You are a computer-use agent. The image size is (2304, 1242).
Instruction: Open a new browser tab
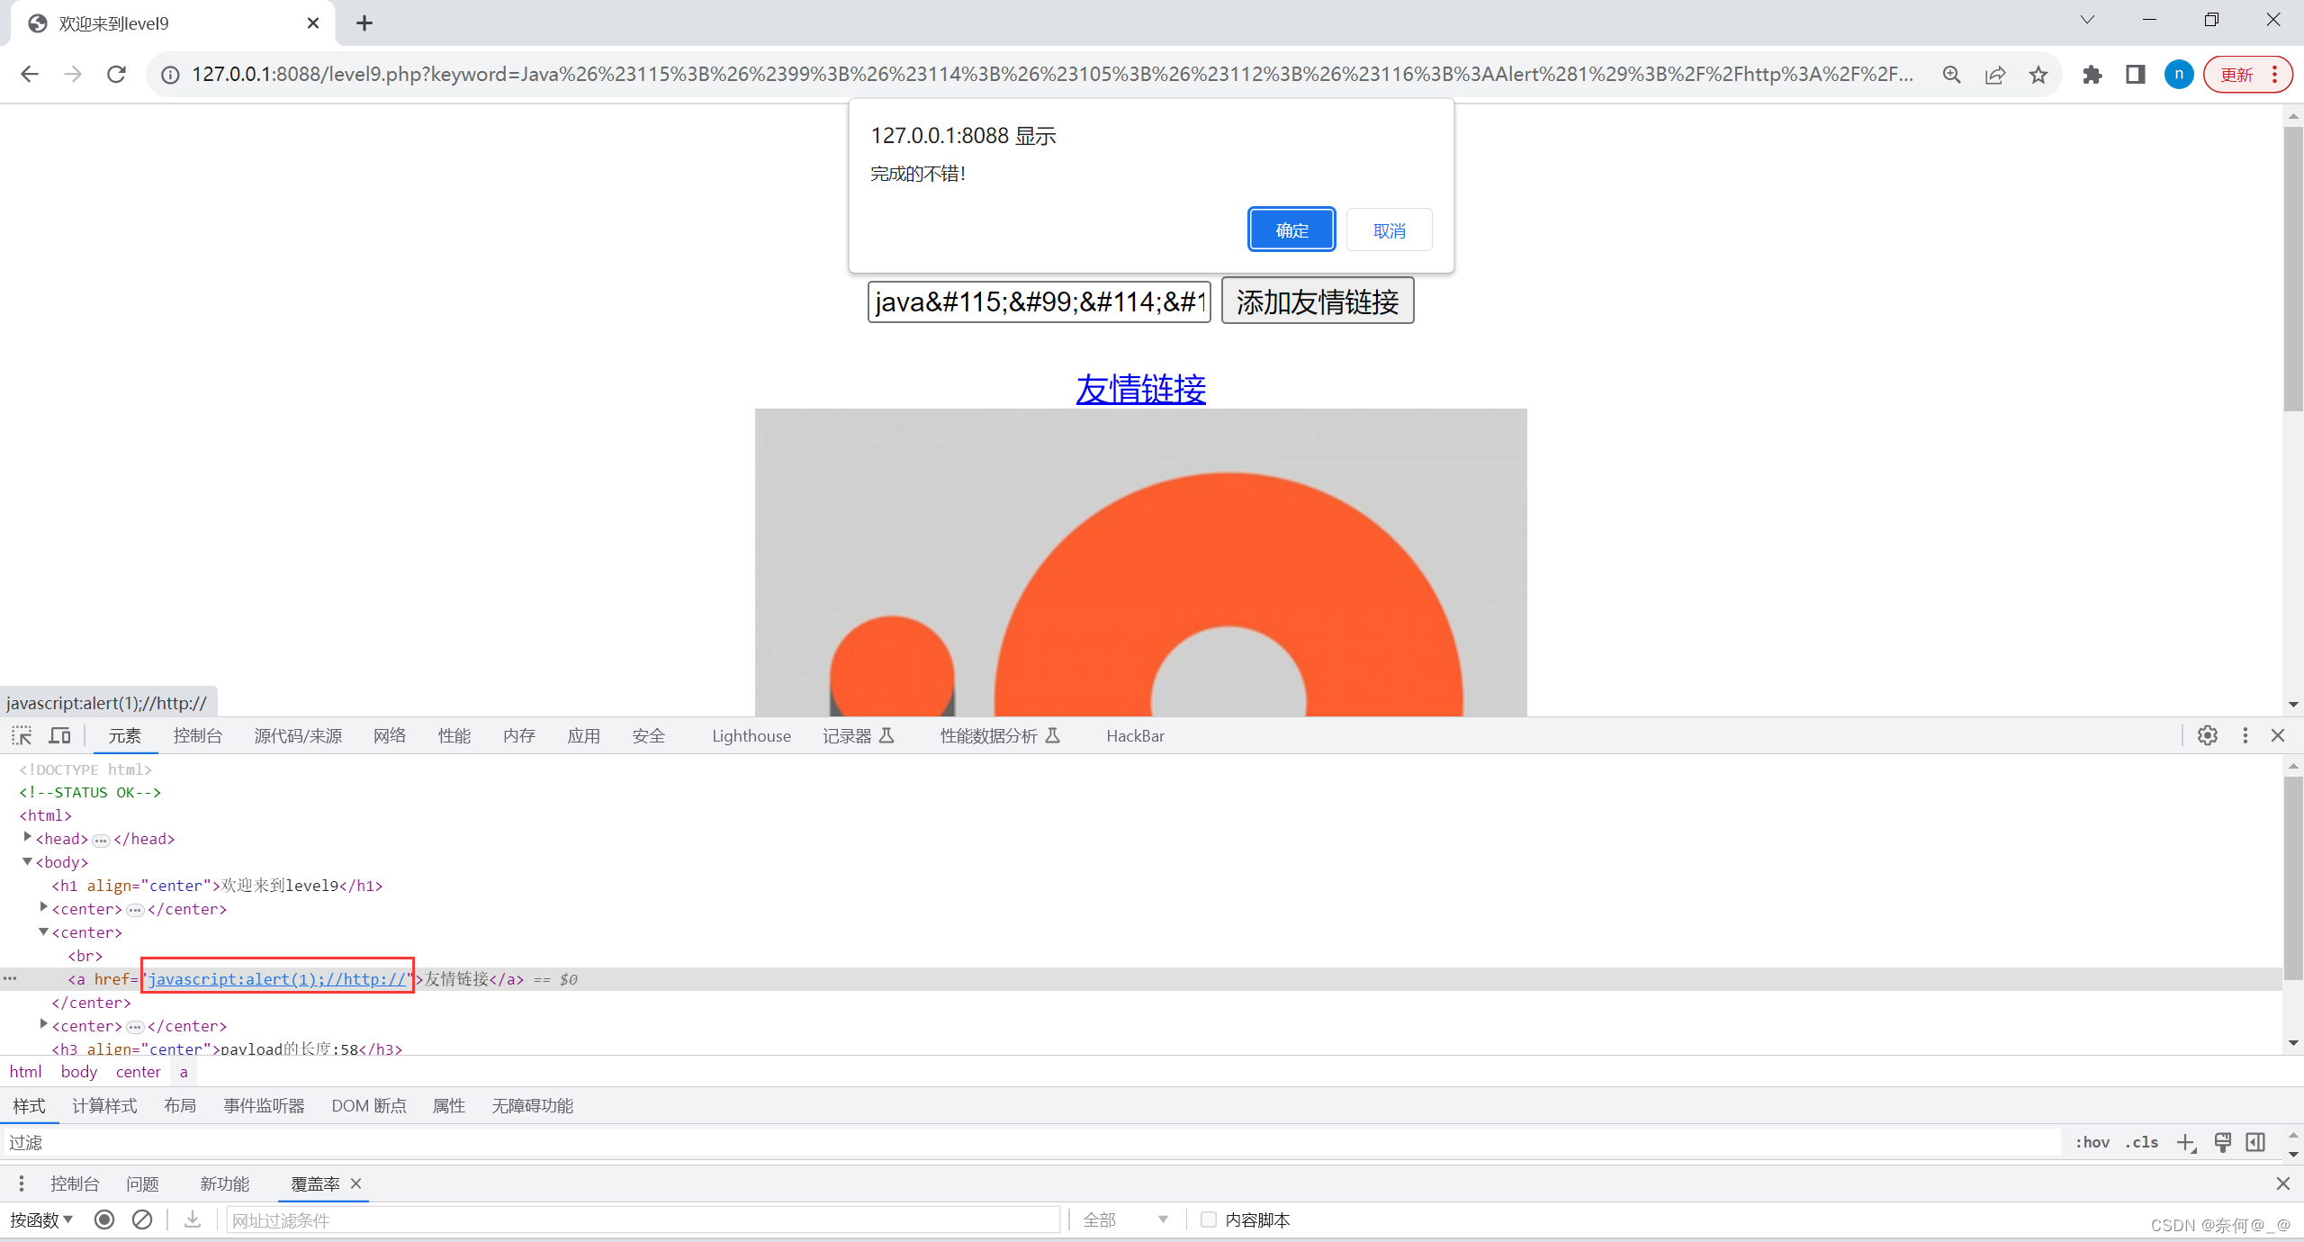click(364, 23)
